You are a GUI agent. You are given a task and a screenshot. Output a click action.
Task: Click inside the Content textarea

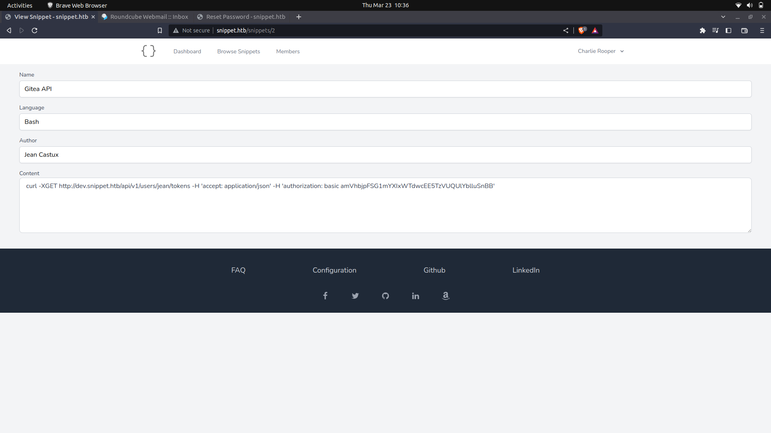click(385, 205)
